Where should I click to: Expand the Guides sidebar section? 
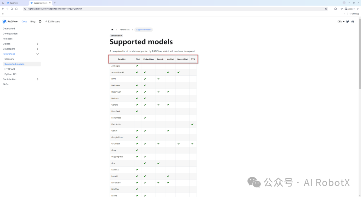point(37,44)
